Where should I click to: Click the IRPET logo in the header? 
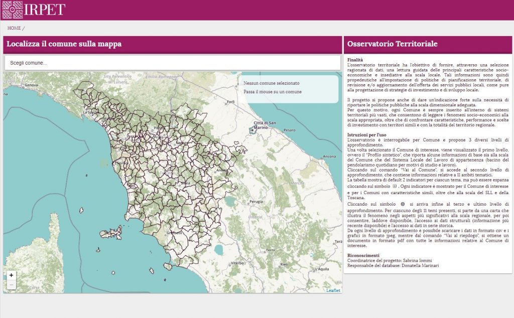point(34,10)
